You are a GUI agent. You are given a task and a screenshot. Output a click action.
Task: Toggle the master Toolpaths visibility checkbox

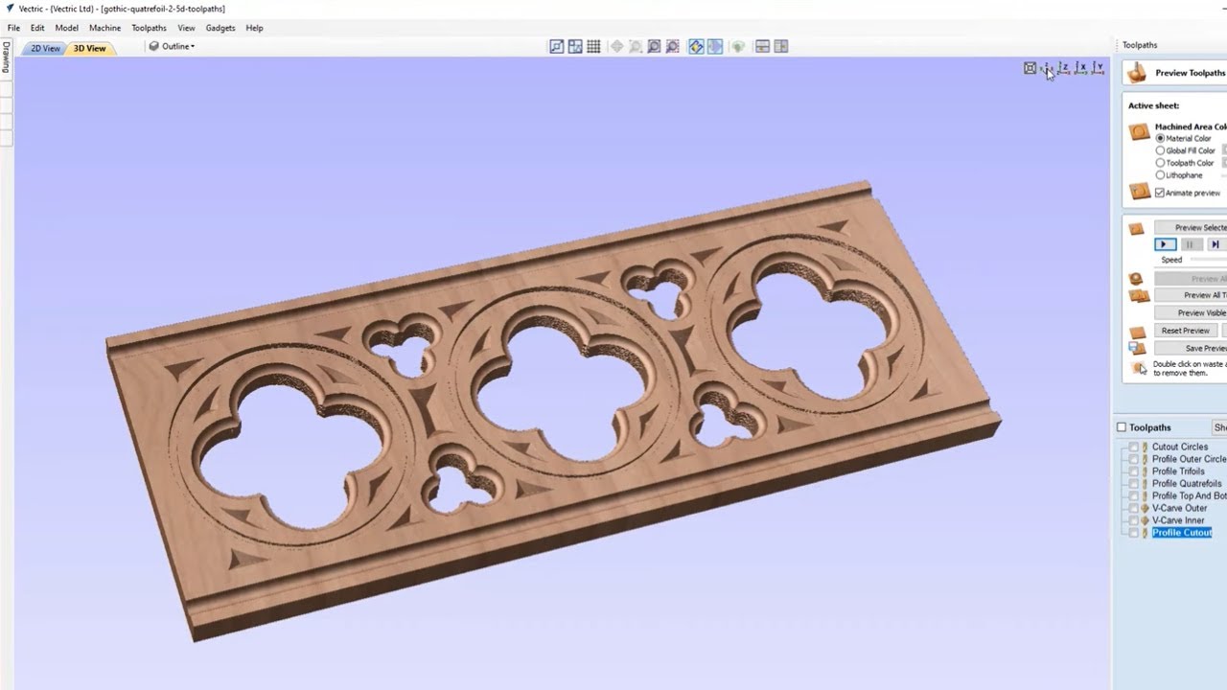(1122, 427)
